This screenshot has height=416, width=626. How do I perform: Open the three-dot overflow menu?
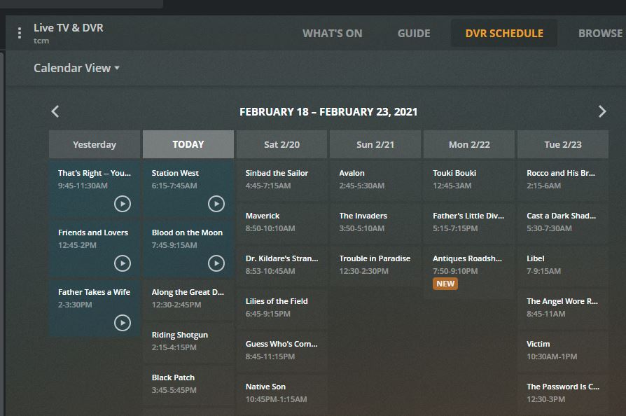[x=19, y=33]
